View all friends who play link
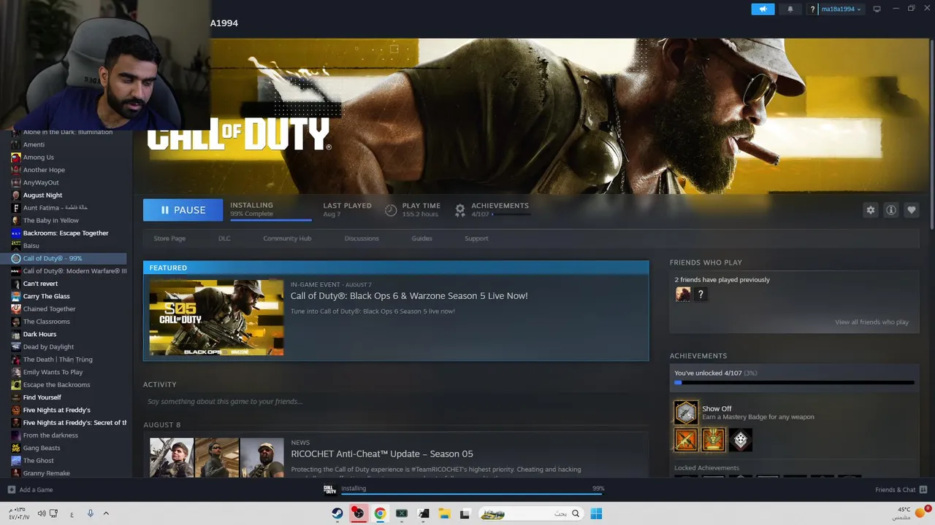 click(872, 322)
